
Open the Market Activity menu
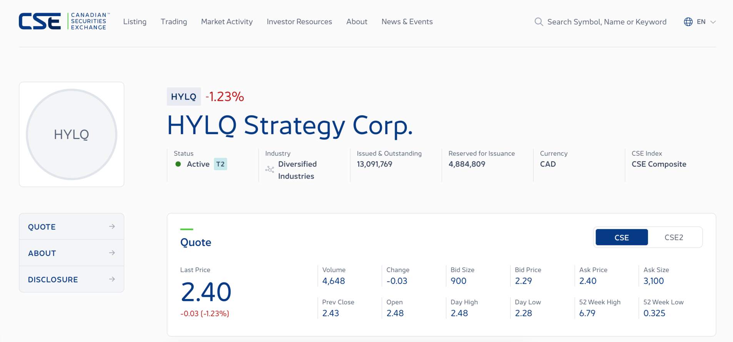[x=227, y=22]
